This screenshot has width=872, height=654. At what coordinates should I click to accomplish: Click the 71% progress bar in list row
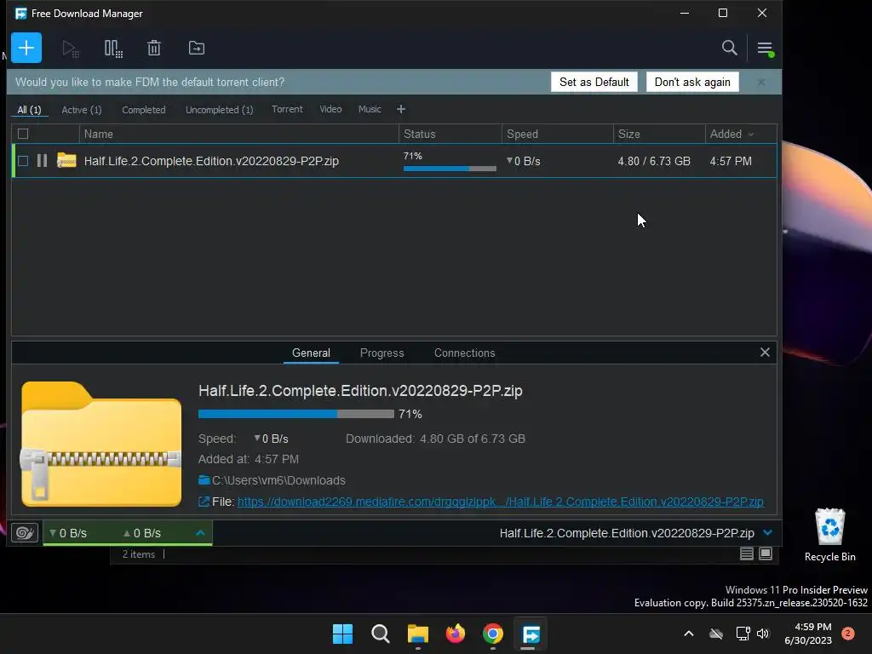[450, 169]
